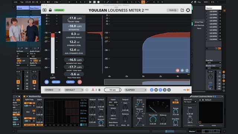Open the FILES button in Youlean
The width and height of the screenshot is (238, 134).
click(x=173, y=10)
